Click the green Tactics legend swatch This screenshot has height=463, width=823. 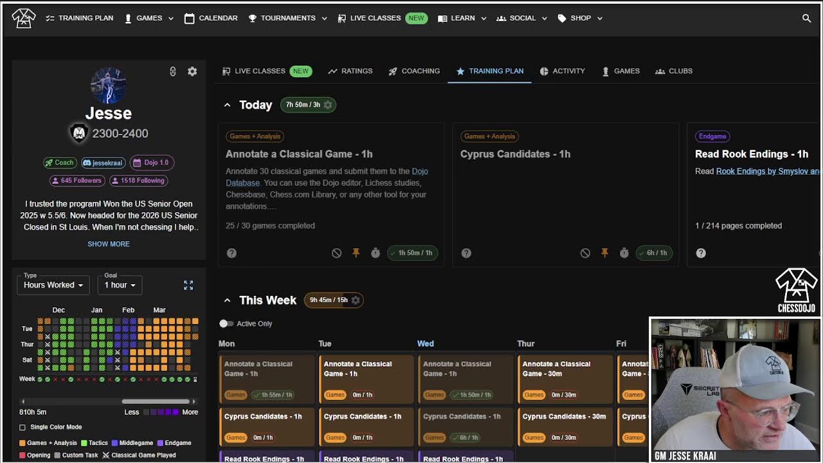[84, 443]
